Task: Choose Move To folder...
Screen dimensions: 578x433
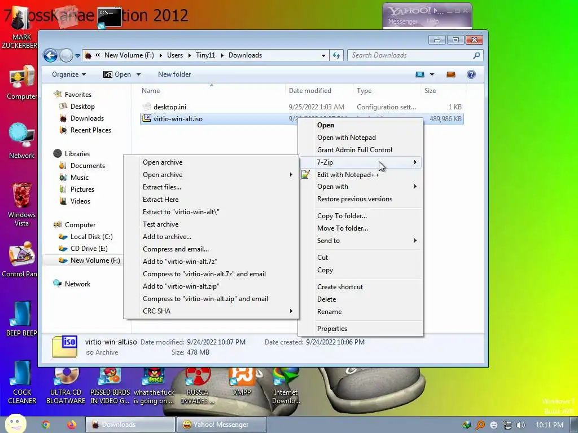Action: 360,228
